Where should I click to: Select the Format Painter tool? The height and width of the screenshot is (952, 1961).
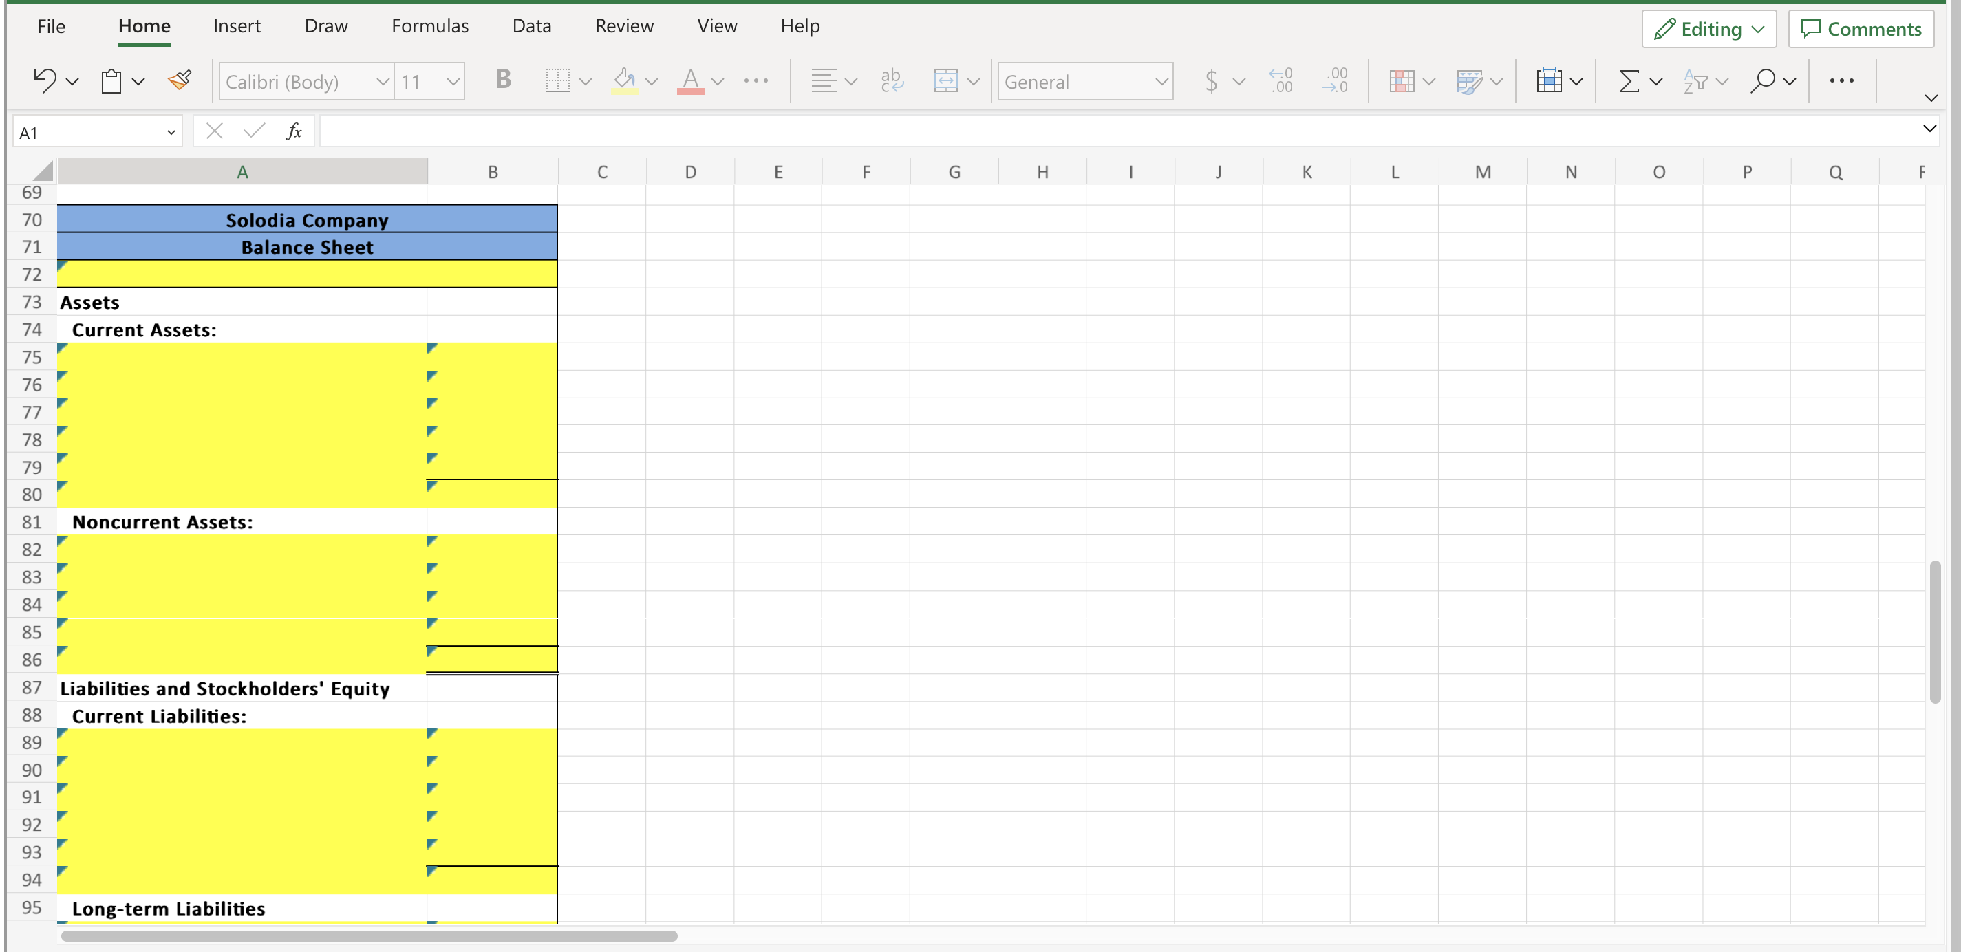[180, 80]
